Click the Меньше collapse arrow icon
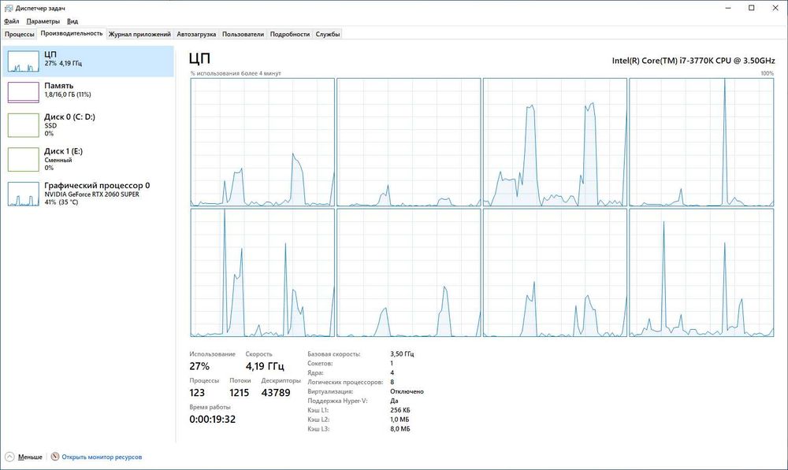The width and height of the screenshot is (788, 470). [9, 457]
